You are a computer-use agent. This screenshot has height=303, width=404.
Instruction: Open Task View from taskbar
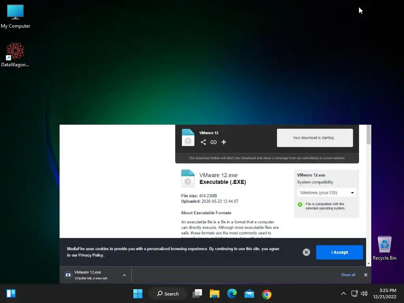tap(197, 294)
